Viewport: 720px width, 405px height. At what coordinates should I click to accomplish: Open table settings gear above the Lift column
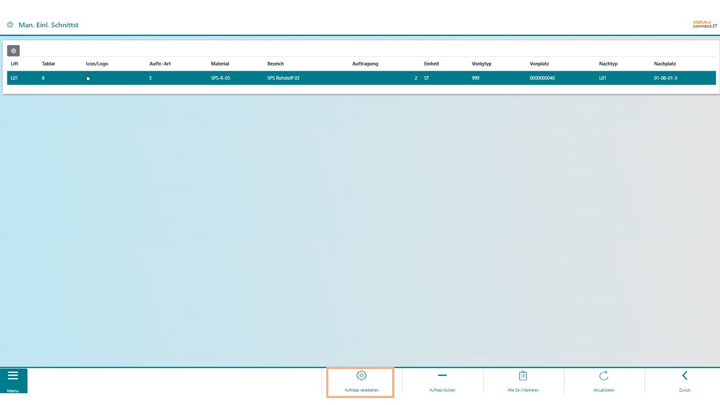click(13, 51)
